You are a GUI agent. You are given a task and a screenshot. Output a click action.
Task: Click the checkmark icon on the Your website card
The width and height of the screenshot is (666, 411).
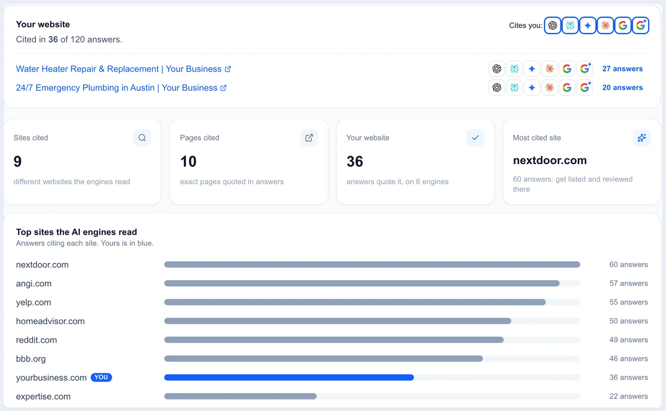(475, 138)
